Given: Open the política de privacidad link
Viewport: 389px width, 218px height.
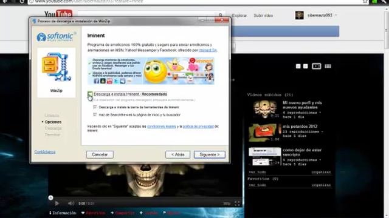Looking at the screenshot, I should point(198,127).
